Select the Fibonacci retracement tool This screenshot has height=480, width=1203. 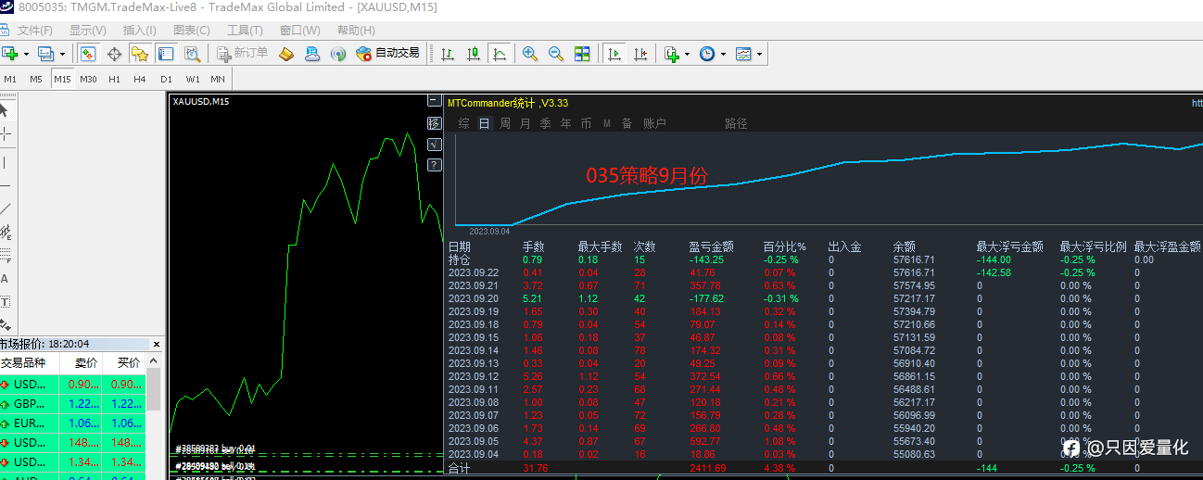pos(5,256)
